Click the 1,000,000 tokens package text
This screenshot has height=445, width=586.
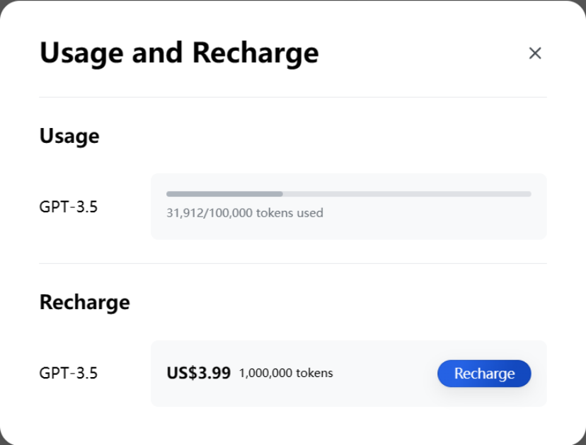(x=286, y=373)
